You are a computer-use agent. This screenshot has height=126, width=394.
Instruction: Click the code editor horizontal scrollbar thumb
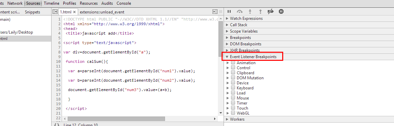coord(116,119)
